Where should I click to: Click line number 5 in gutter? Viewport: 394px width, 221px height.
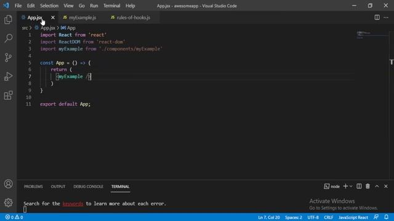pos(30,63)
